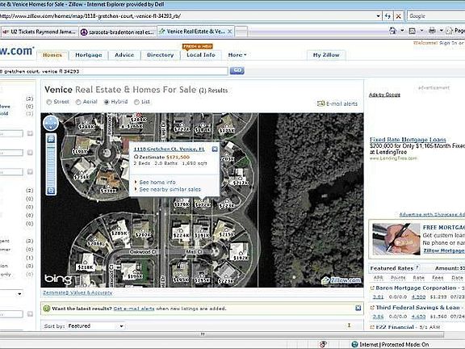Click See home info link

157,183
